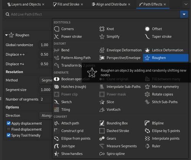Screen dimensions: 191x160
Task: Collapse the Roughen effect section
Action: [x=6, y=35]
